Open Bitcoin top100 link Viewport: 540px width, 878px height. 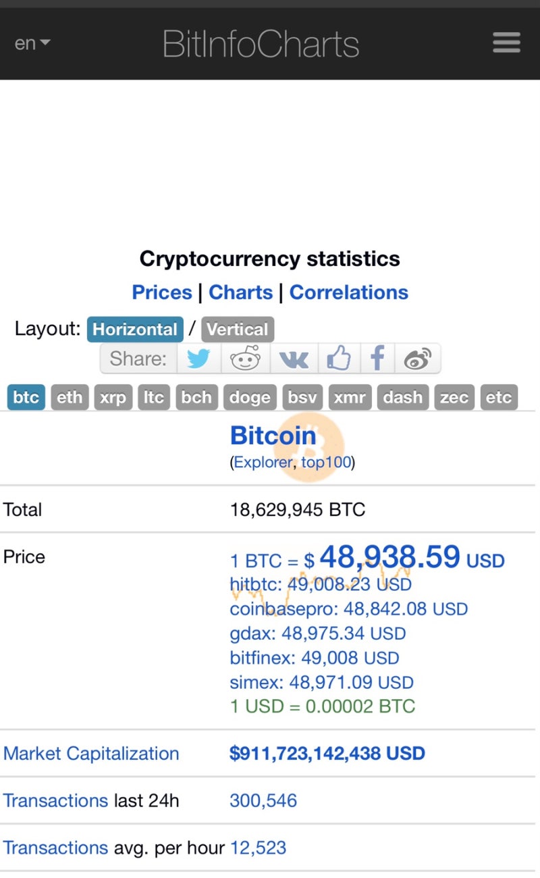point(325,463)
